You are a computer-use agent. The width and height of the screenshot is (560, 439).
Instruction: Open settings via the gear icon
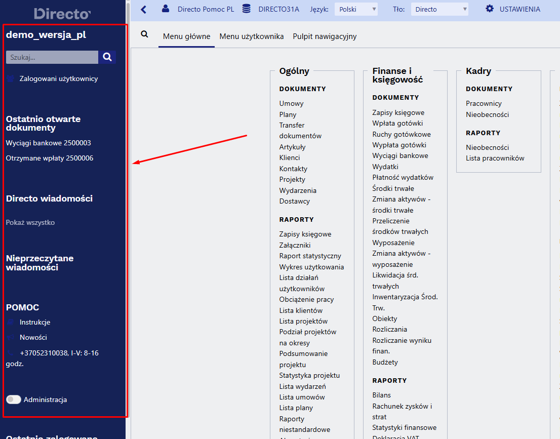489,9
